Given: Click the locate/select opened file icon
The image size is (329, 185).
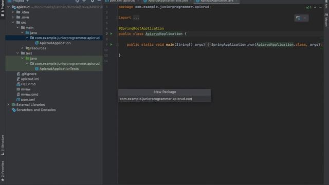Looking at the screenshot, I should (78, 1).
